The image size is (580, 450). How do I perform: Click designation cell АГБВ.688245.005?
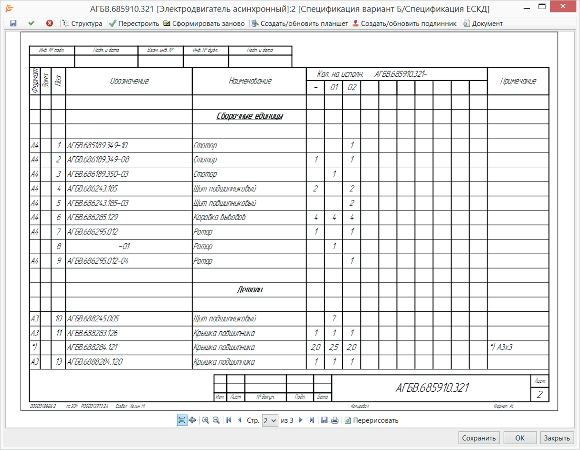pos(129,318)
